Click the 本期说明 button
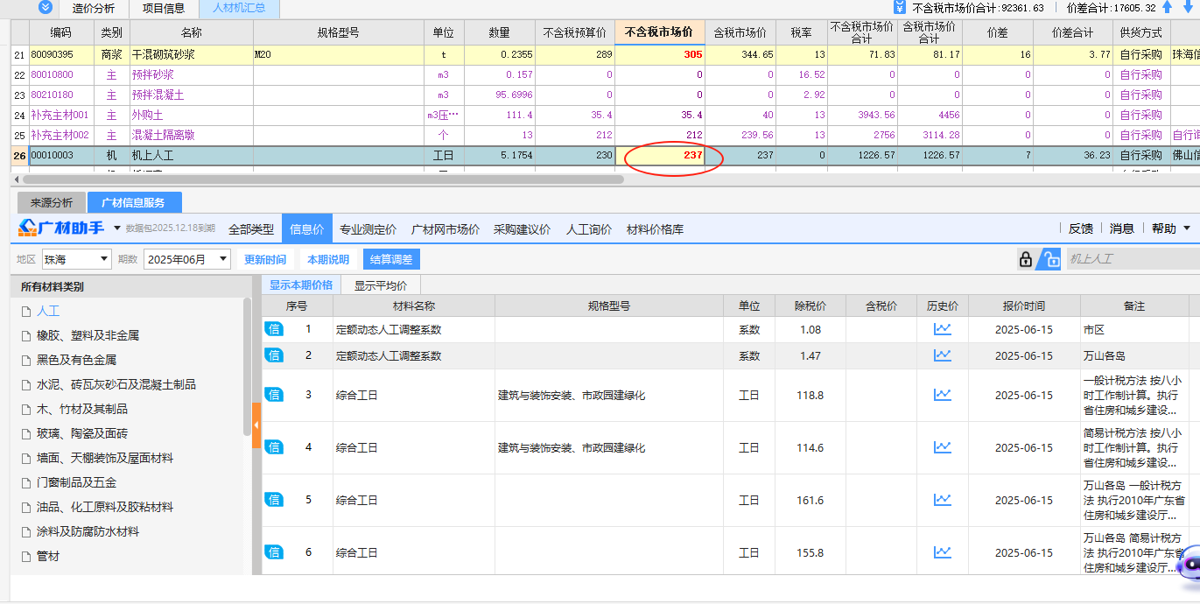 click(x=328, y=259)
